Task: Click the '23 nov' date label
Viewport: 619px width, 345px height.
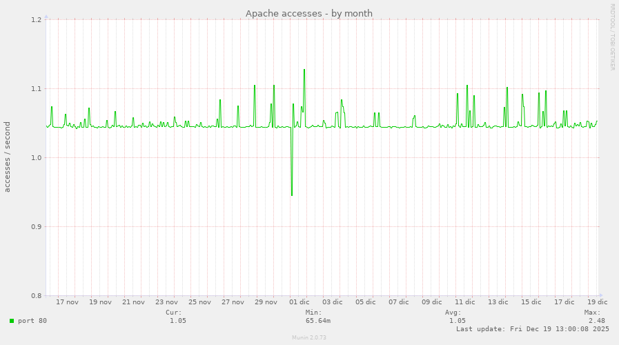Action: [x=166, y=302]
